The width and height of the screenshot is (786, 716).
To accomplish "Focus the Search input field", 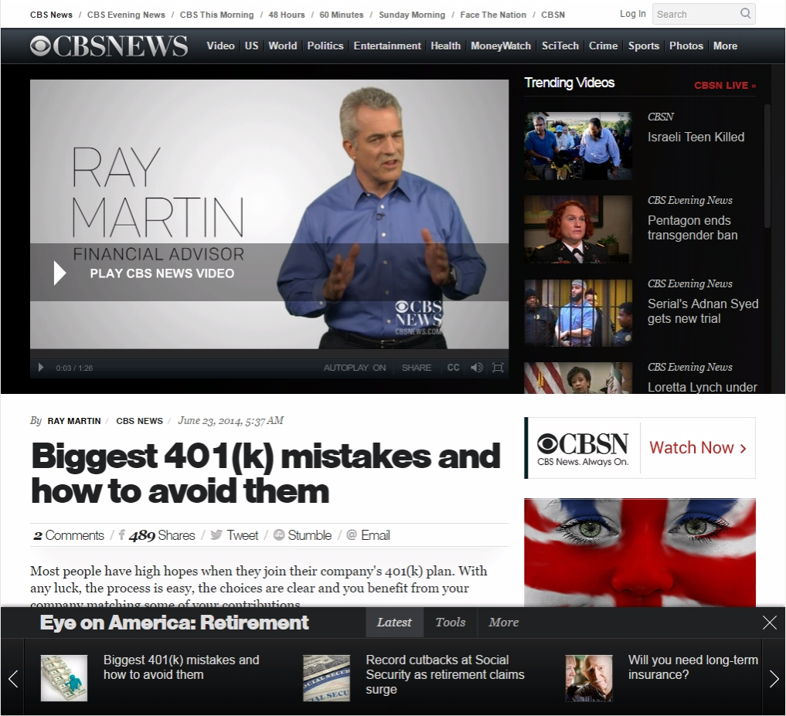I will 697,14.
